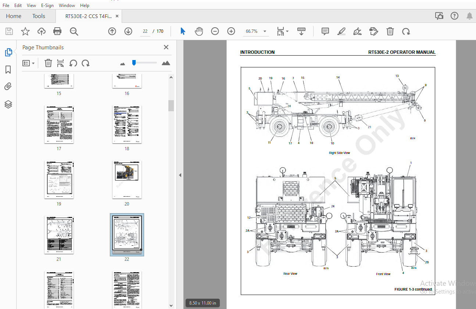476x309 pixels.
Task: Zoom out with the minus circle
Action: pyautogui.click(x=215, y=31)
